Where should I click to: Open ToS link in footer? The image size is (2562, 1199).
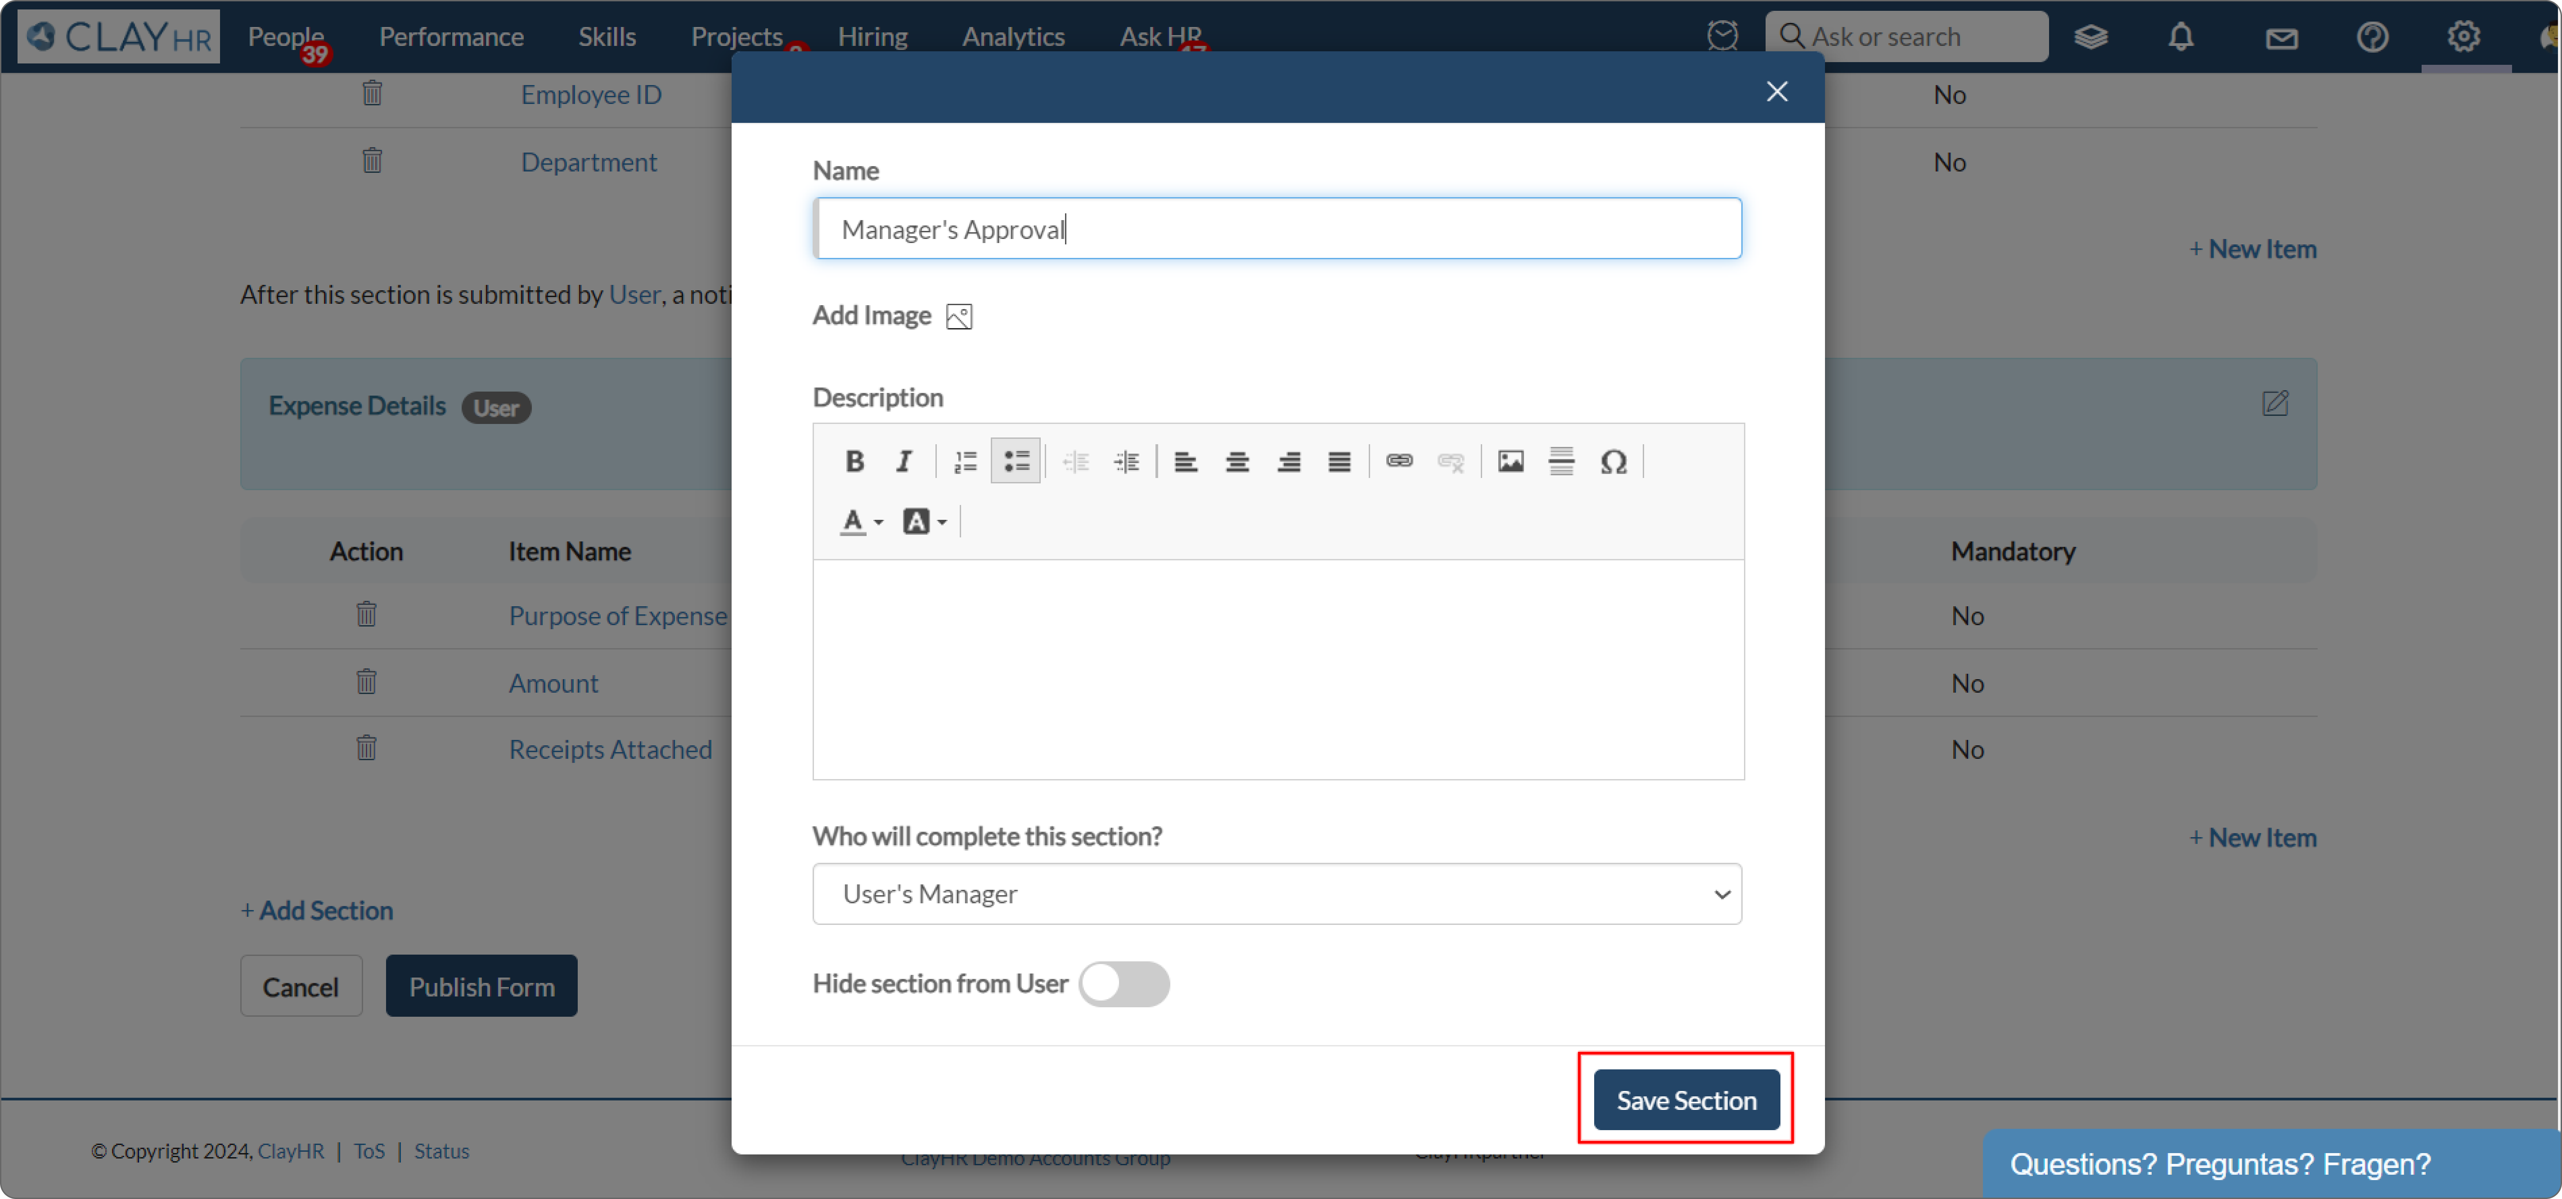click(369, 1151)
